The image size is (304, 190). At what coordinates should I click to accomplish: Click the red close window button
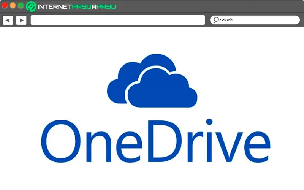[x=5, y=5]
